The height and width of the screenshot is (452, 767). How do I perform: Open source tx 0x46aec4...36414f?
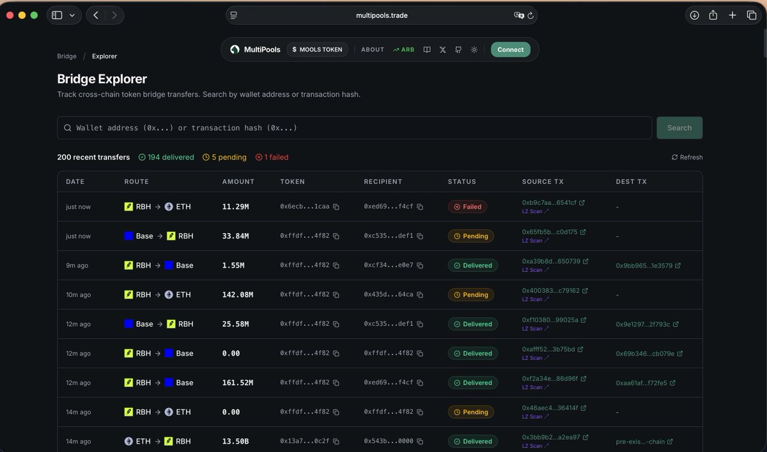coord(554,408)
